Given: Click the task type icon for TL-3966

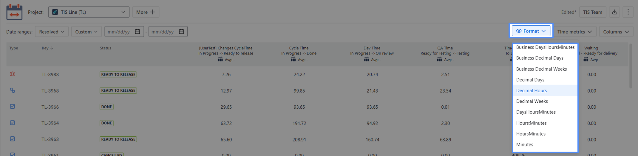Looking at the screenshot, I should 13,107.
